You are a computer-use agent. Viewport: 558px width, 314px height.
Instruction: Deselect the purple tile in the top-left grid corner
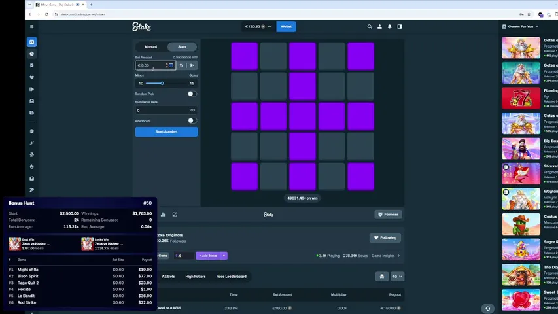(245, 56)
